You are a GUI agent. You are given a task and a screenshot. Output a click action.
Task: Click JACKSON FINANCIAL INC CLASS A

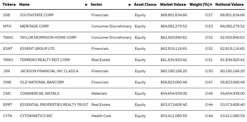pos(49,71)
